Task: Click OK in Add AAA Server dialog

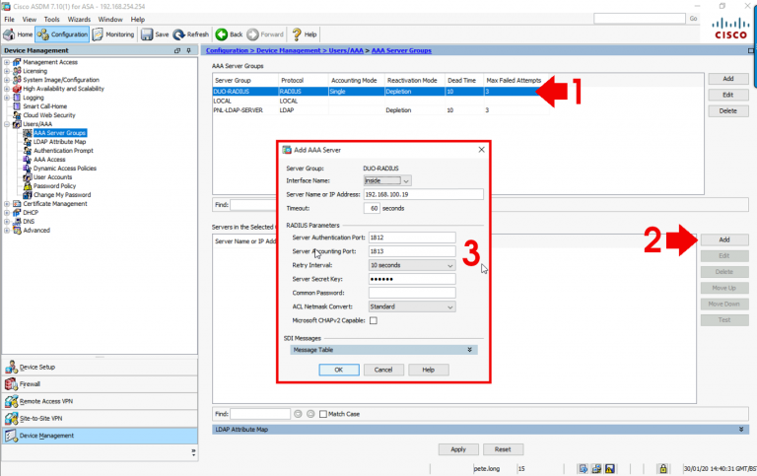Action: click(339, 370)
